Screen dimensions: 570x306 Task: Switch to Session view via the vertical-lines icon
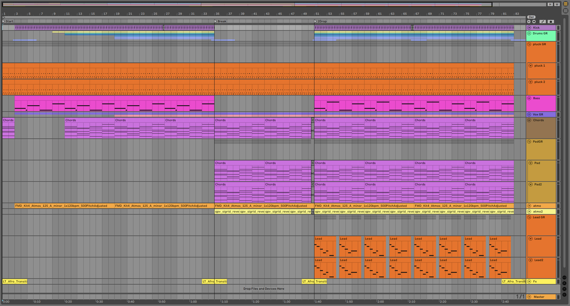click(x=565, y=10)
